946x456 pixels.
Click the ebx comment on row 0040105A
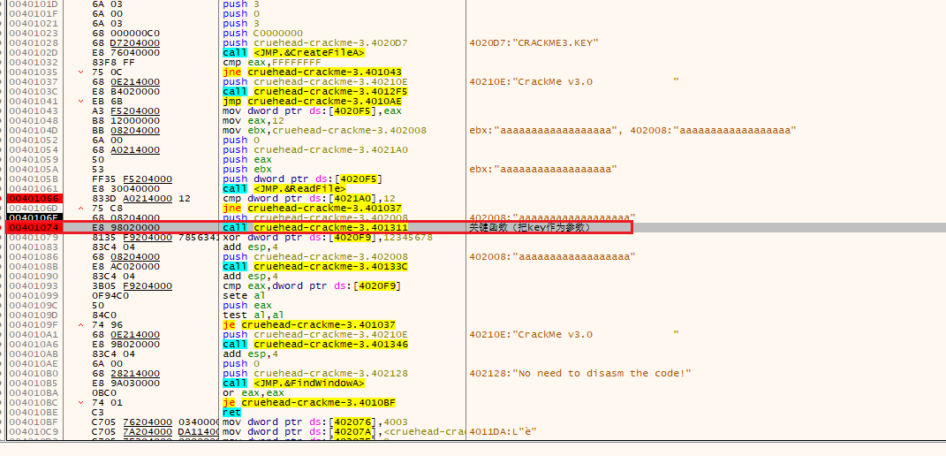click(542, 169)
